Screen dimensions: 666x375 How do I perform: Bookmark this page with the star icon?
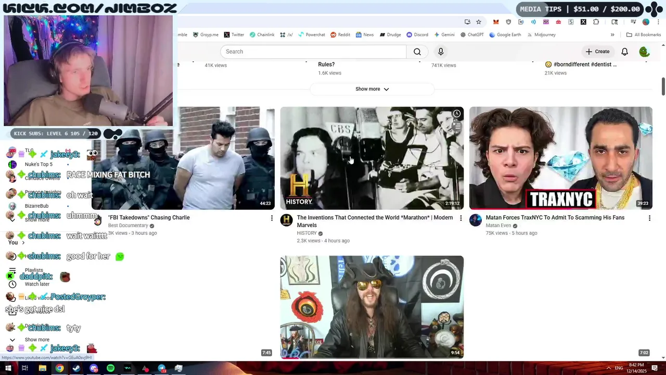[x=479, y=22]
